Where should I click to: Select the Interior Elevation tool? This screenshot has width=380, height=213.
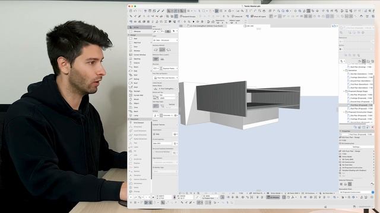[140, 179]
